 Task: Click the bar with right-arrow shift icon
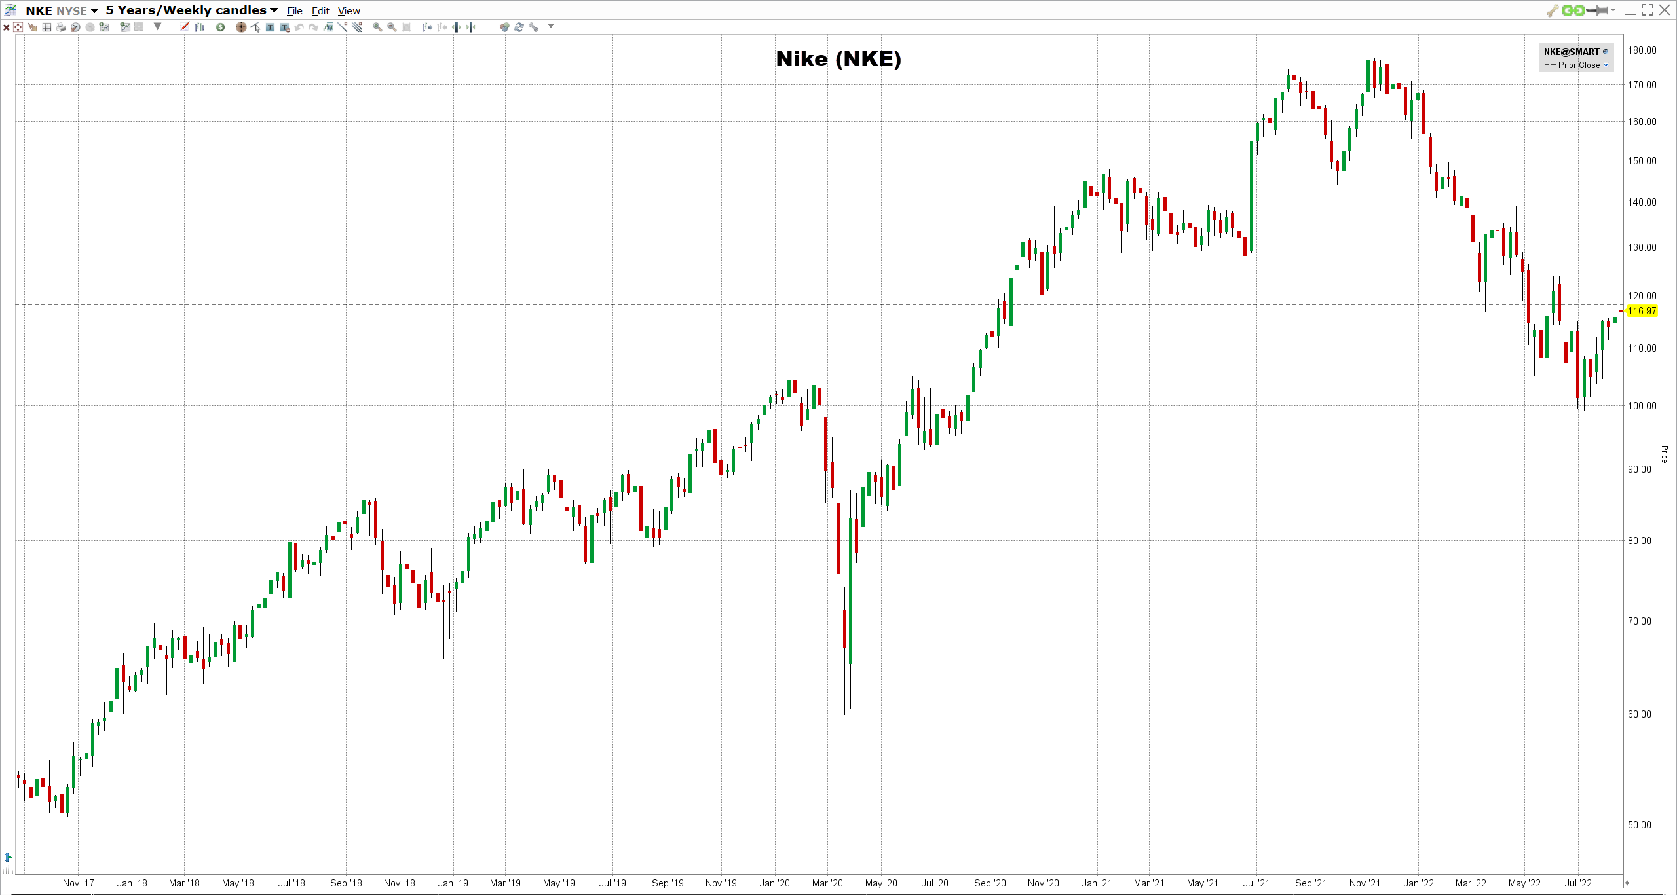coord(427,27)
